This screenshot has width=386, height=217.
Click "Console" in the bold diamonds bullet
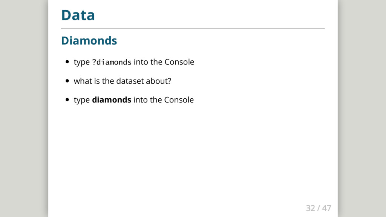click(179, 100)
